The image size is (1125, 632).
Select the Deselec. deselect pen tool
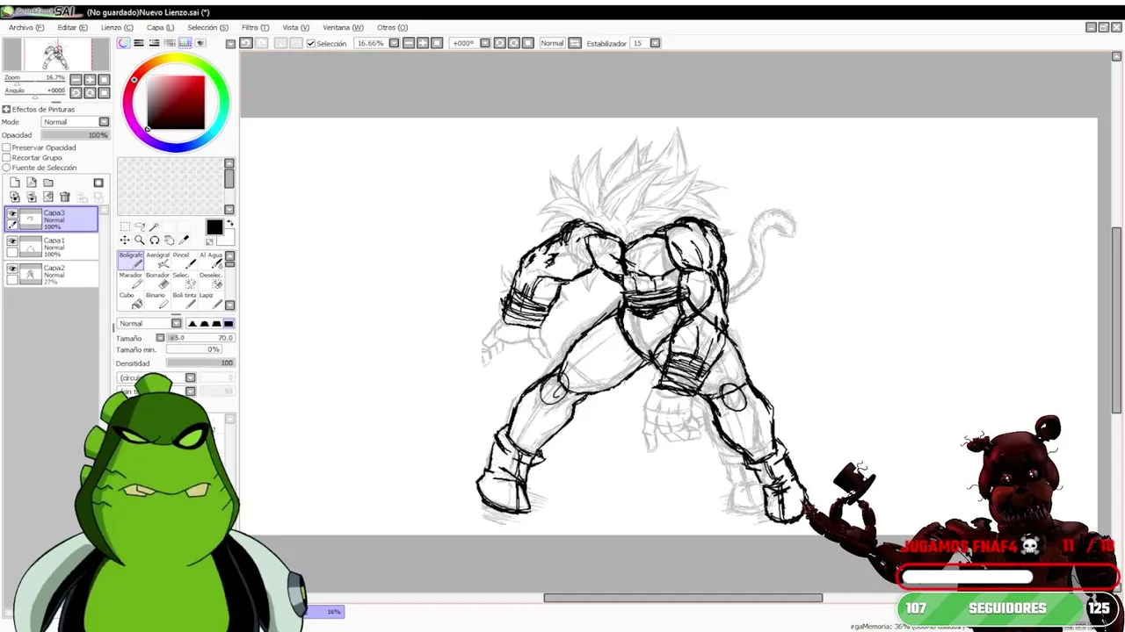(211, 280)
